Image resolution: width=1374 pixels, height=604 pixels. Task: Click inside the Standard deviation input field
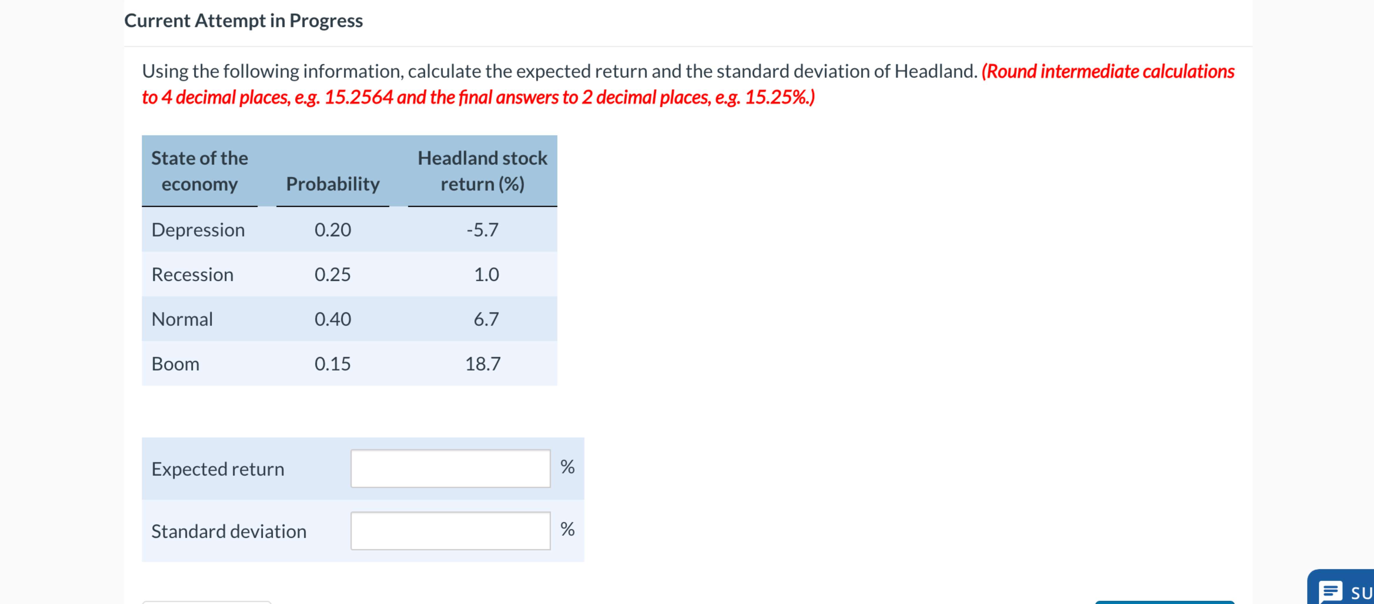450,530
